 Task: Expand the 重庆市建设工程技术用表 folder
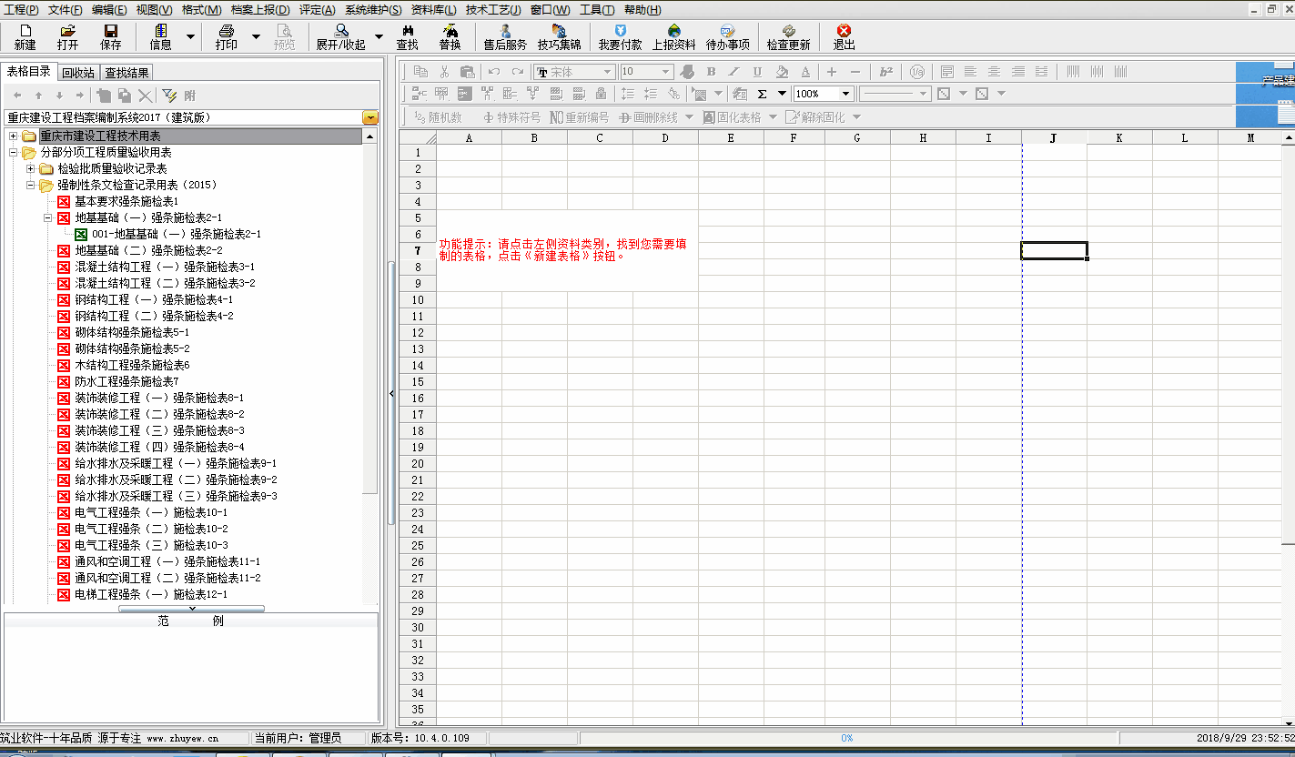(14, 136)
